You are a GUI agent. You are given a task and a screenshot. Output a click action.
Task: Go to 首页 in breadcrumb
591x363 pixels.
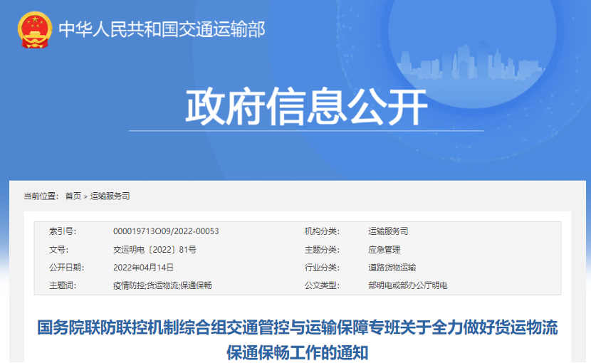point(73,196)
